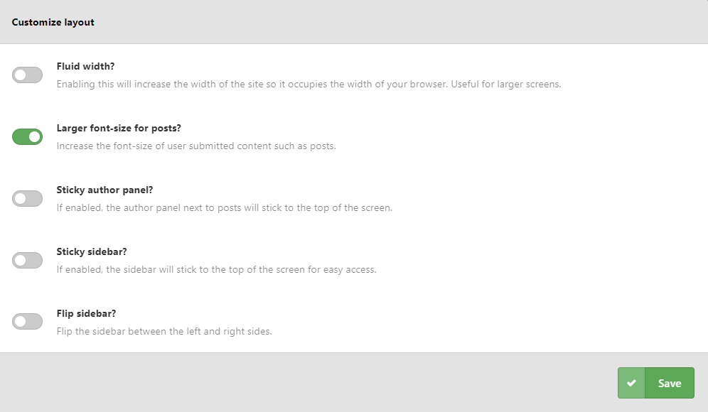The height and width of the screenshot is (412, 708).
Task: Click the white knob of the Fluid width switch
Action: point(20,75)
